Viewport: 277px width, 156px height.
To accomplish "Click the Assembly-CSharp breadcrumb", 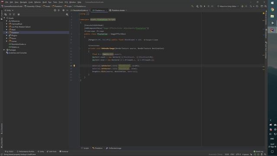I will pos(32,6).
